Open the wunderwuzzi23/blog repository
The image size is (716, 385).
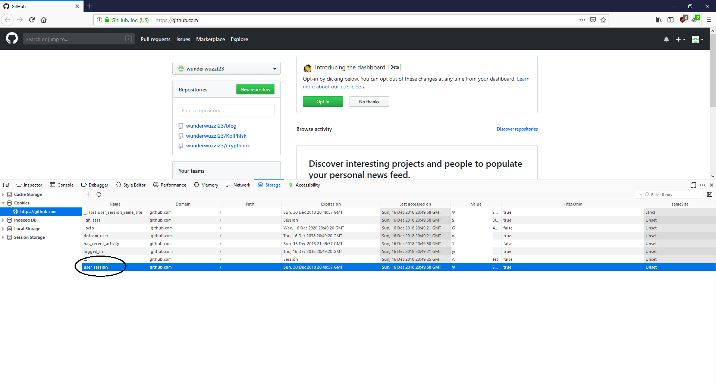pyautogui.click(x=211, y=126)
